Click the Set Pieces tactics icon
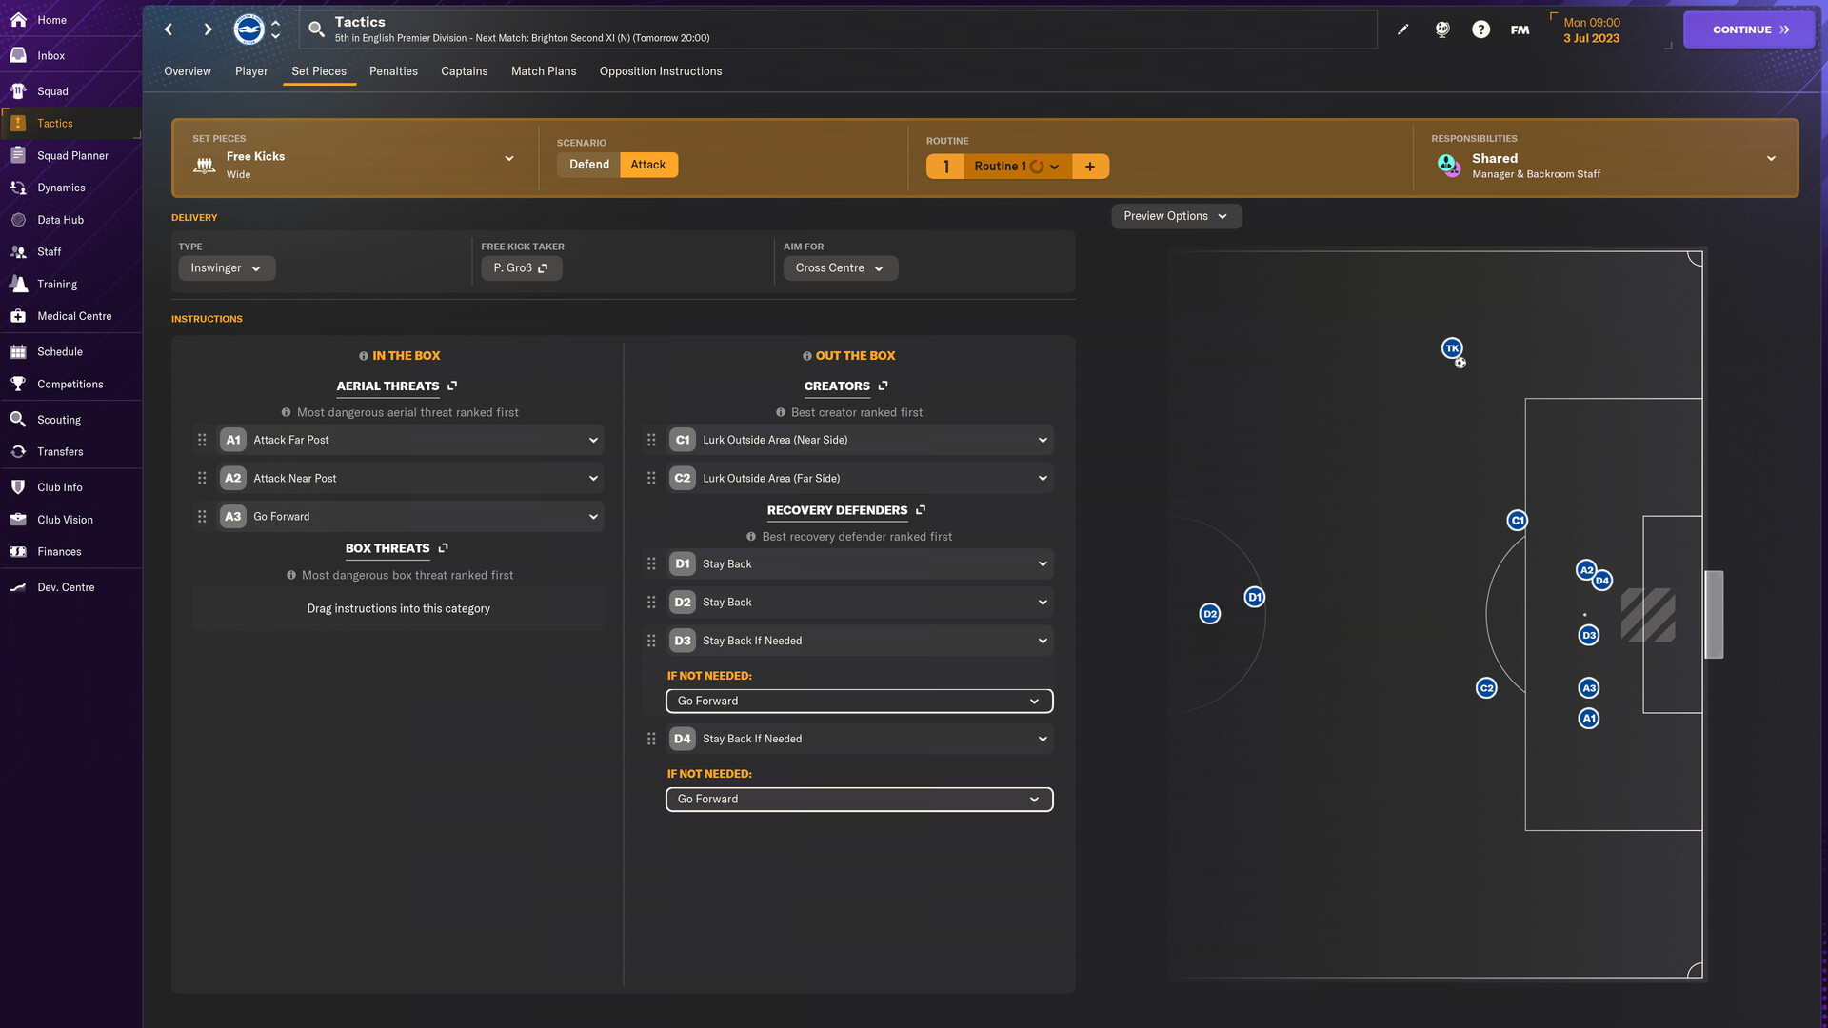Viewport: 1828px width, 1028px height. pyautogui.click(x=205, y=165)
